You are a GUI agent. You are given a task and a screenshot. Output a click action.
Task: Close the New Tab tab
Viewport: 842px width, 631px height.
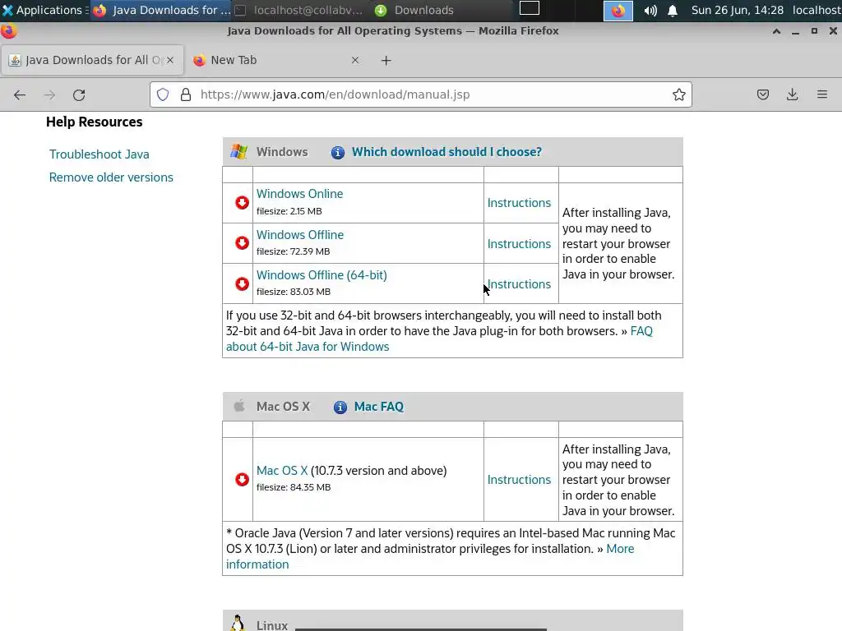click(355, 60)
